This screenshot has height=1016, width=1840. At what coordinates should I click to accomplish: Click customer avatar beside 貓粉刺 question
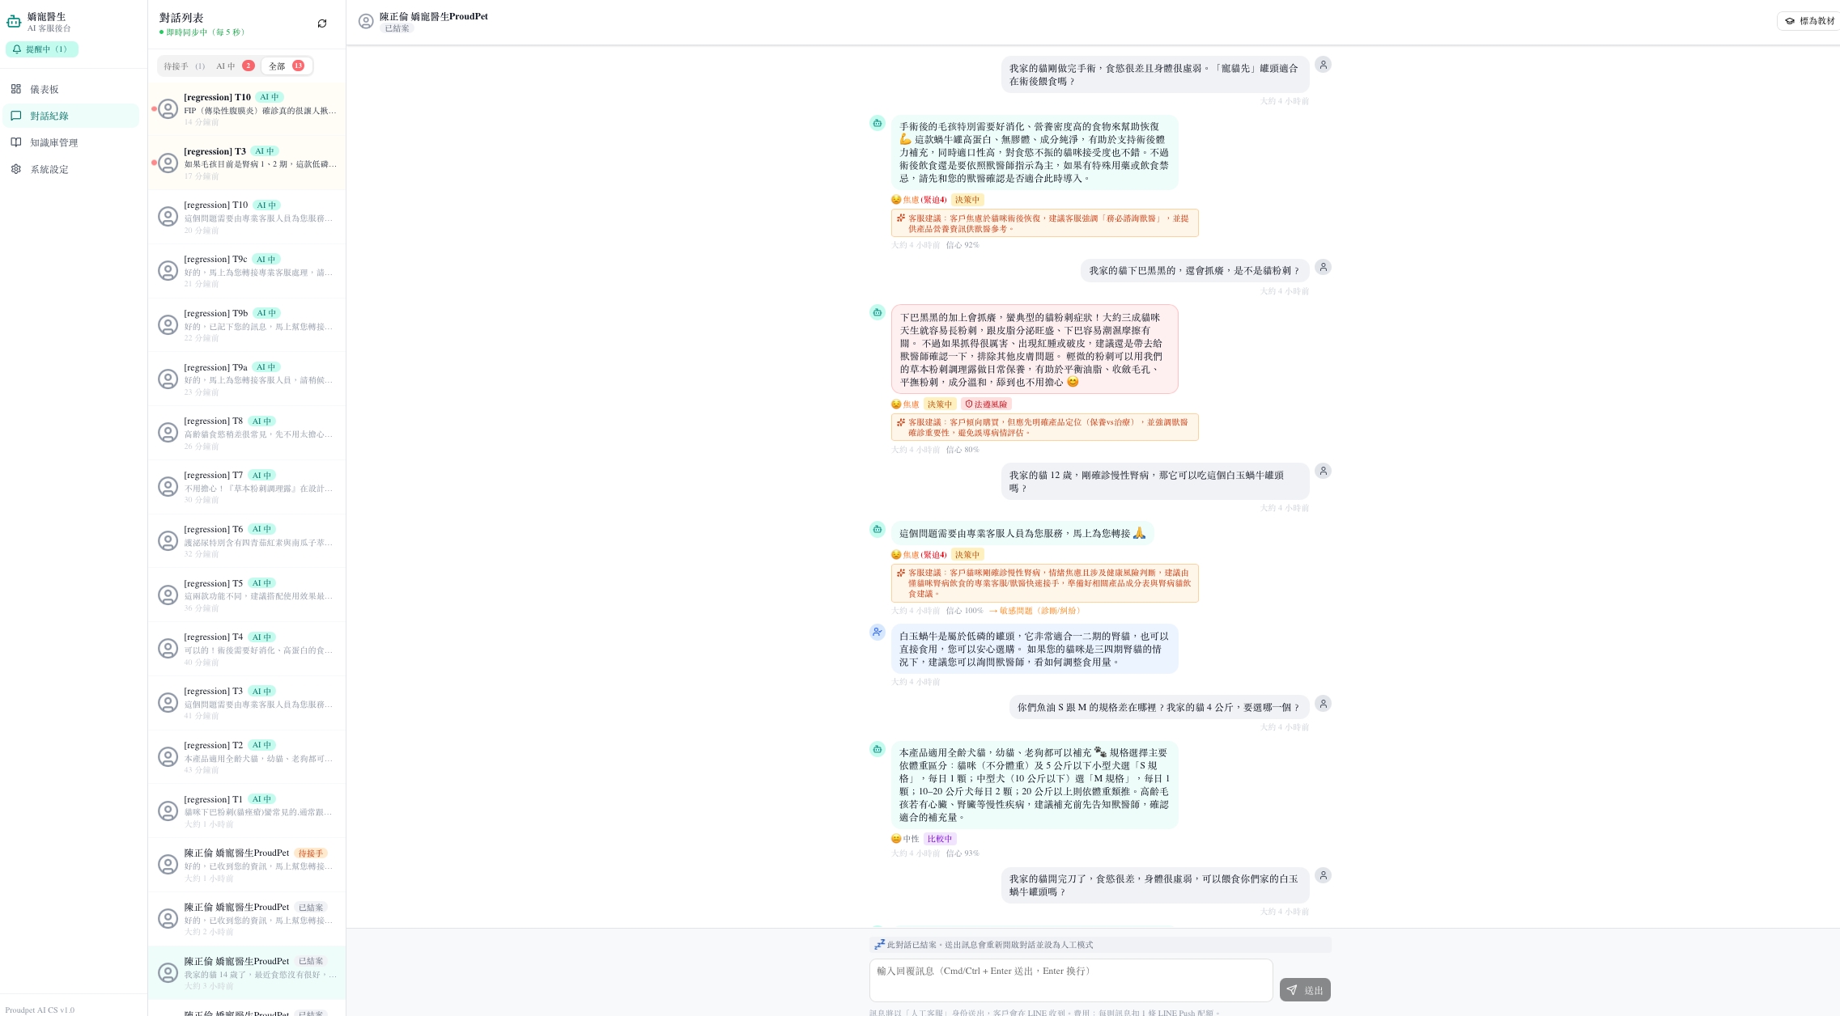pyautogui.click(x=1324, y=267)
